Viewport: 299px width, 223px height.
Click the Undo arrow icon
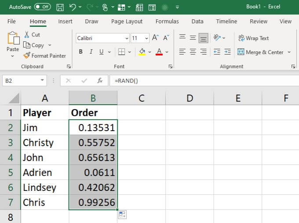tap(73, 7)
